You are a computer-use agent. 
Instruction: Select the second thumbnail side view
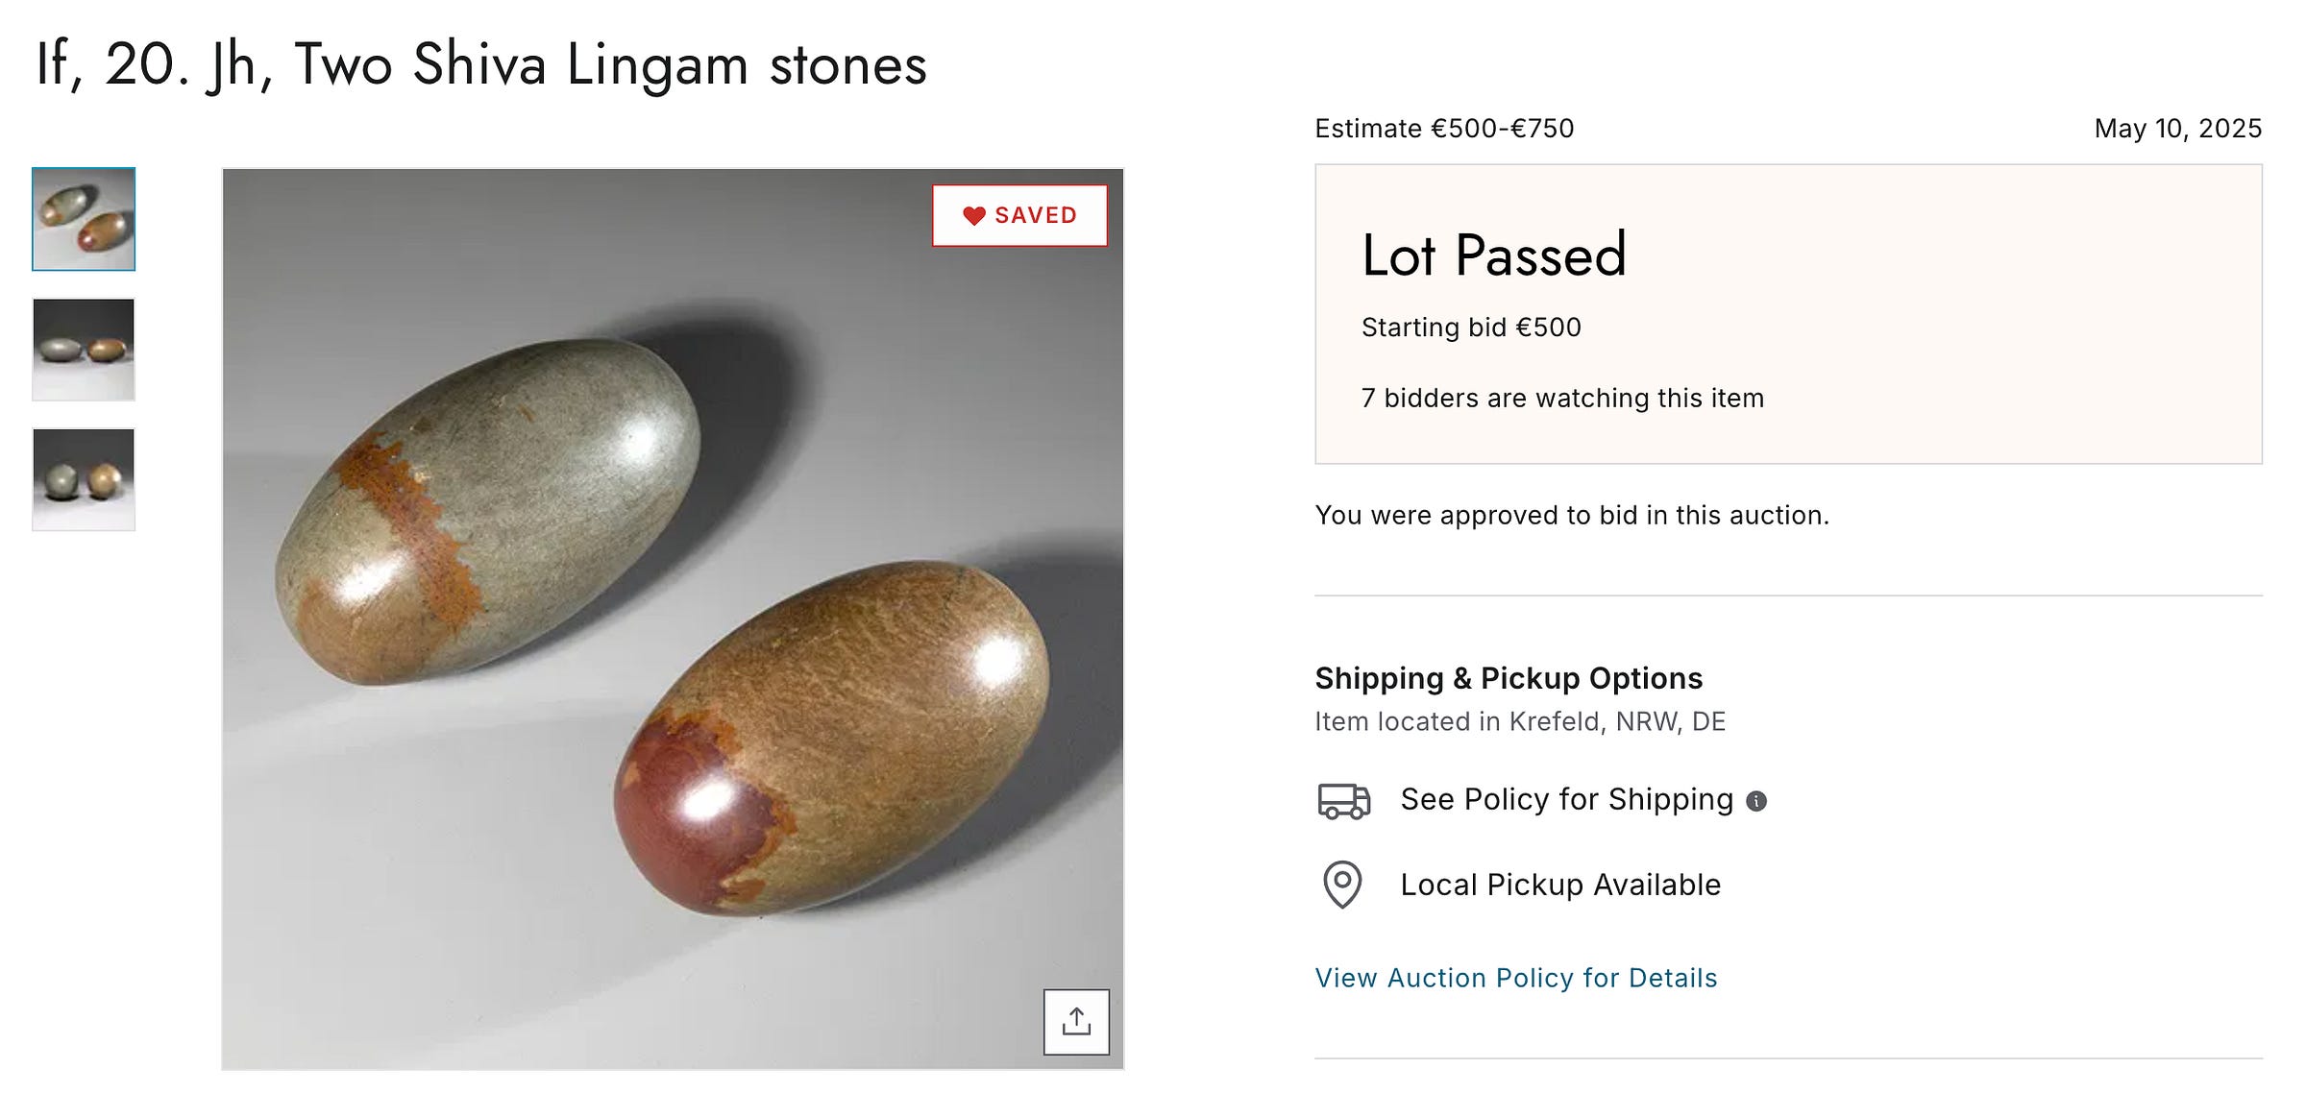pos(84,350)
